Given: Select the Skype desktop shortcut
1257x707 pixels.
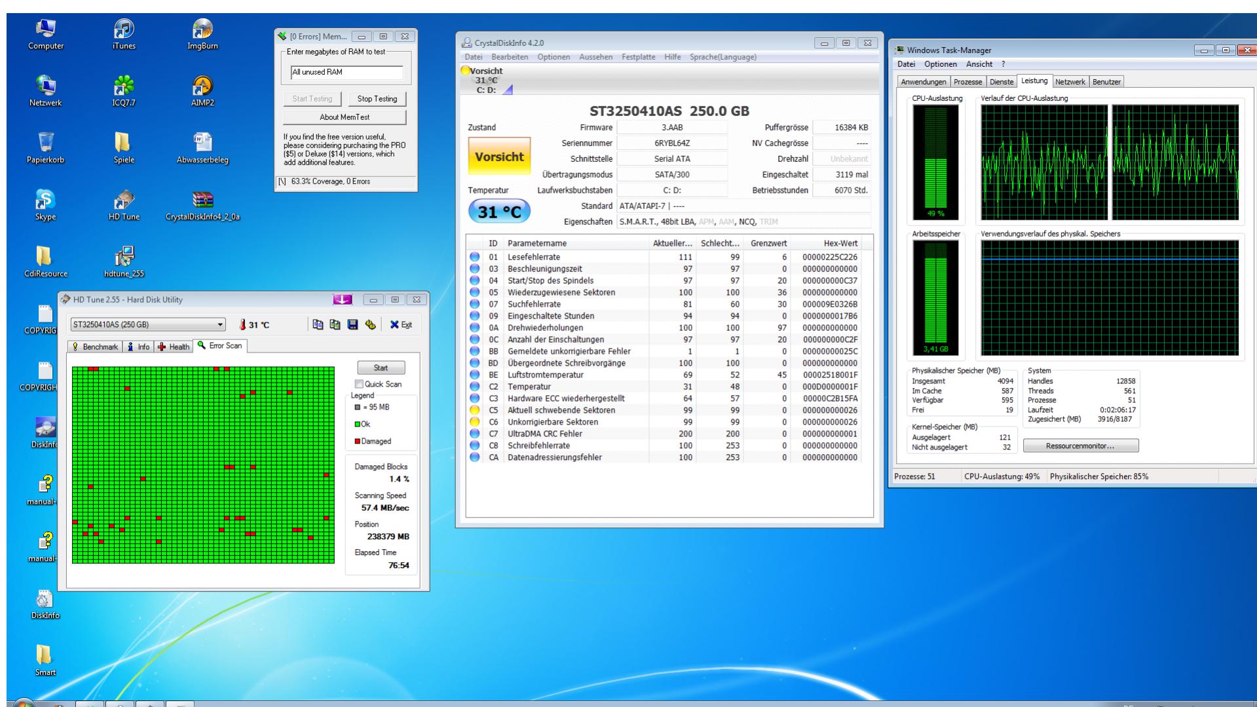Looking at the screenshot, I should click(46, 206).
